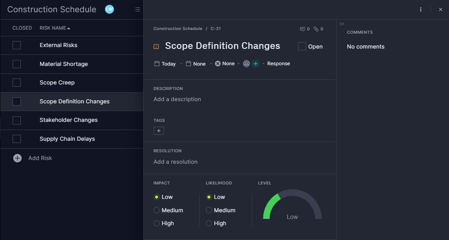Click the orange risk type icon
Viewport: 449px width, 240px height.
click(156, 47)
